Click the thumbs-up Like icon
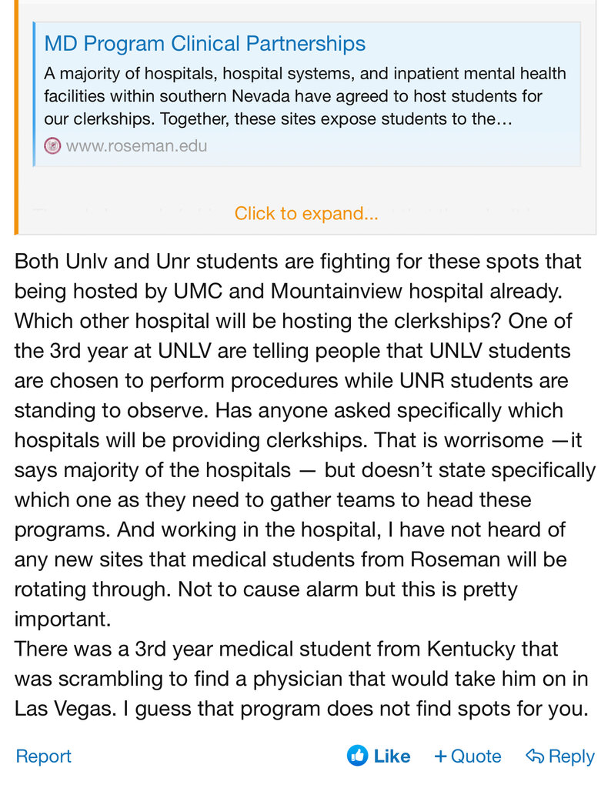 click(x=357, y=756)
